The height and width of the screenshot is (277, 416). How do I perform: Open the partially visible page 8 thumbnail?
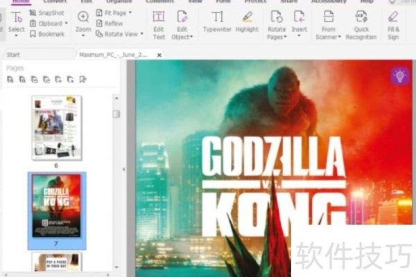[57, 262]
